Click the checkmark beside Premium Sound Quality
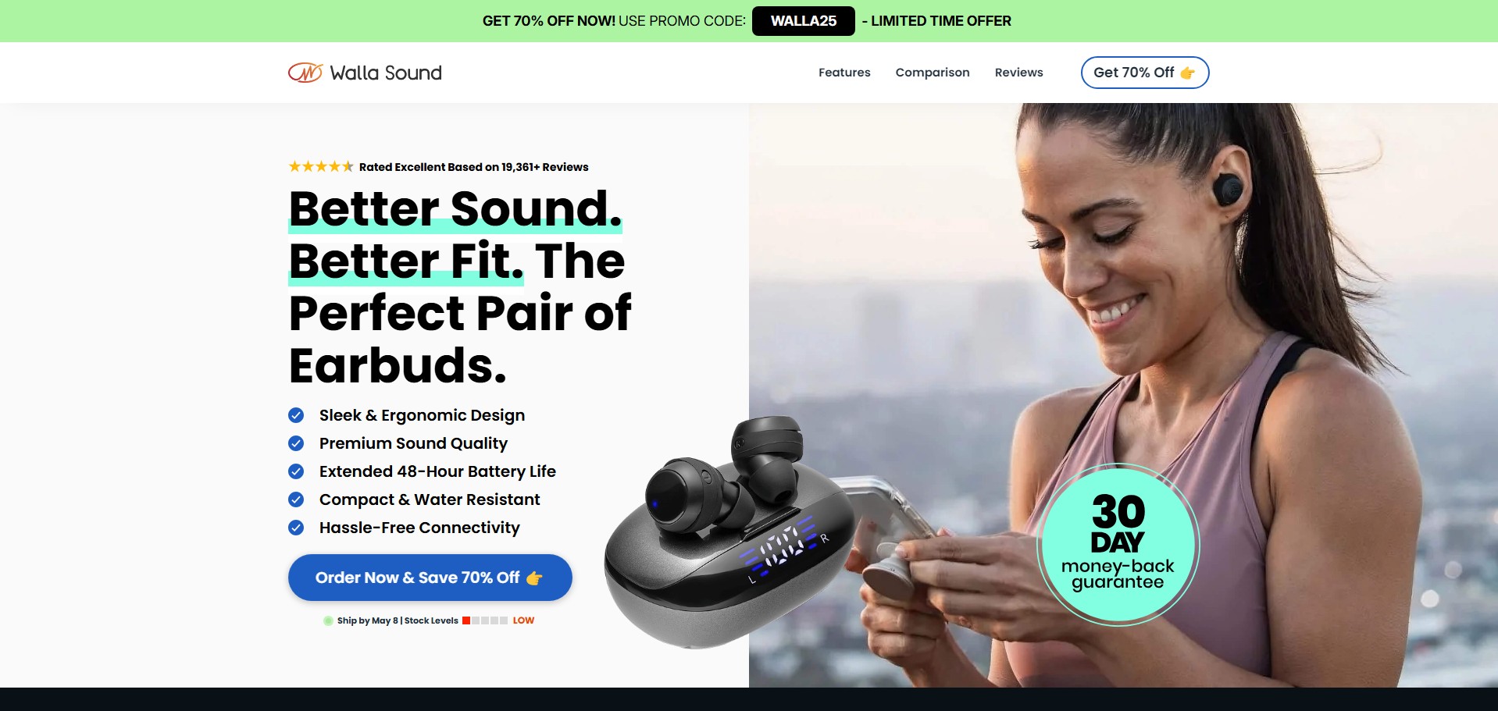This screenshot has width=1498, height=711. (296, 443)
